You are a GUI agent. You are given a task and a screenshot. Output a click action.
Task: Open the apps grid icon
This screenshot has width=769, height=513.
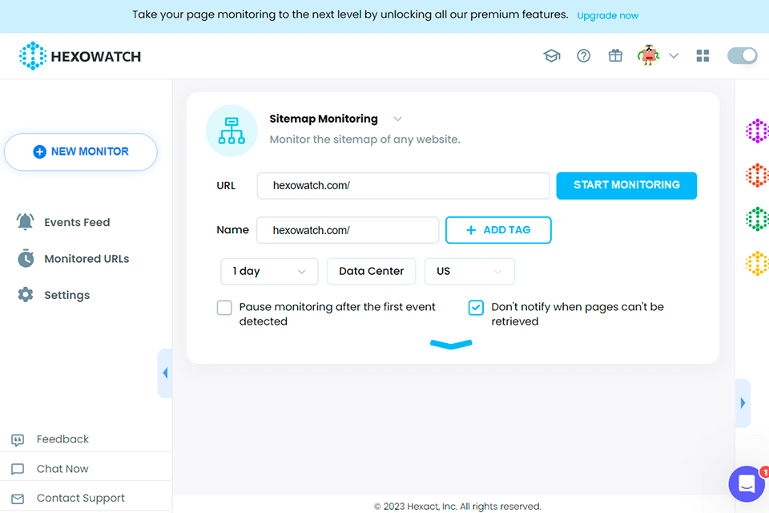point(703,56)
